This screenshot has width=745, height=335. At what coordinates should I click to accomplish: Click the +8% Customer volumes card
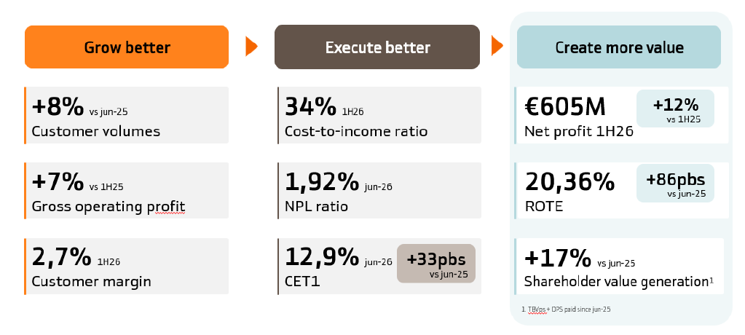pos(127,115)
